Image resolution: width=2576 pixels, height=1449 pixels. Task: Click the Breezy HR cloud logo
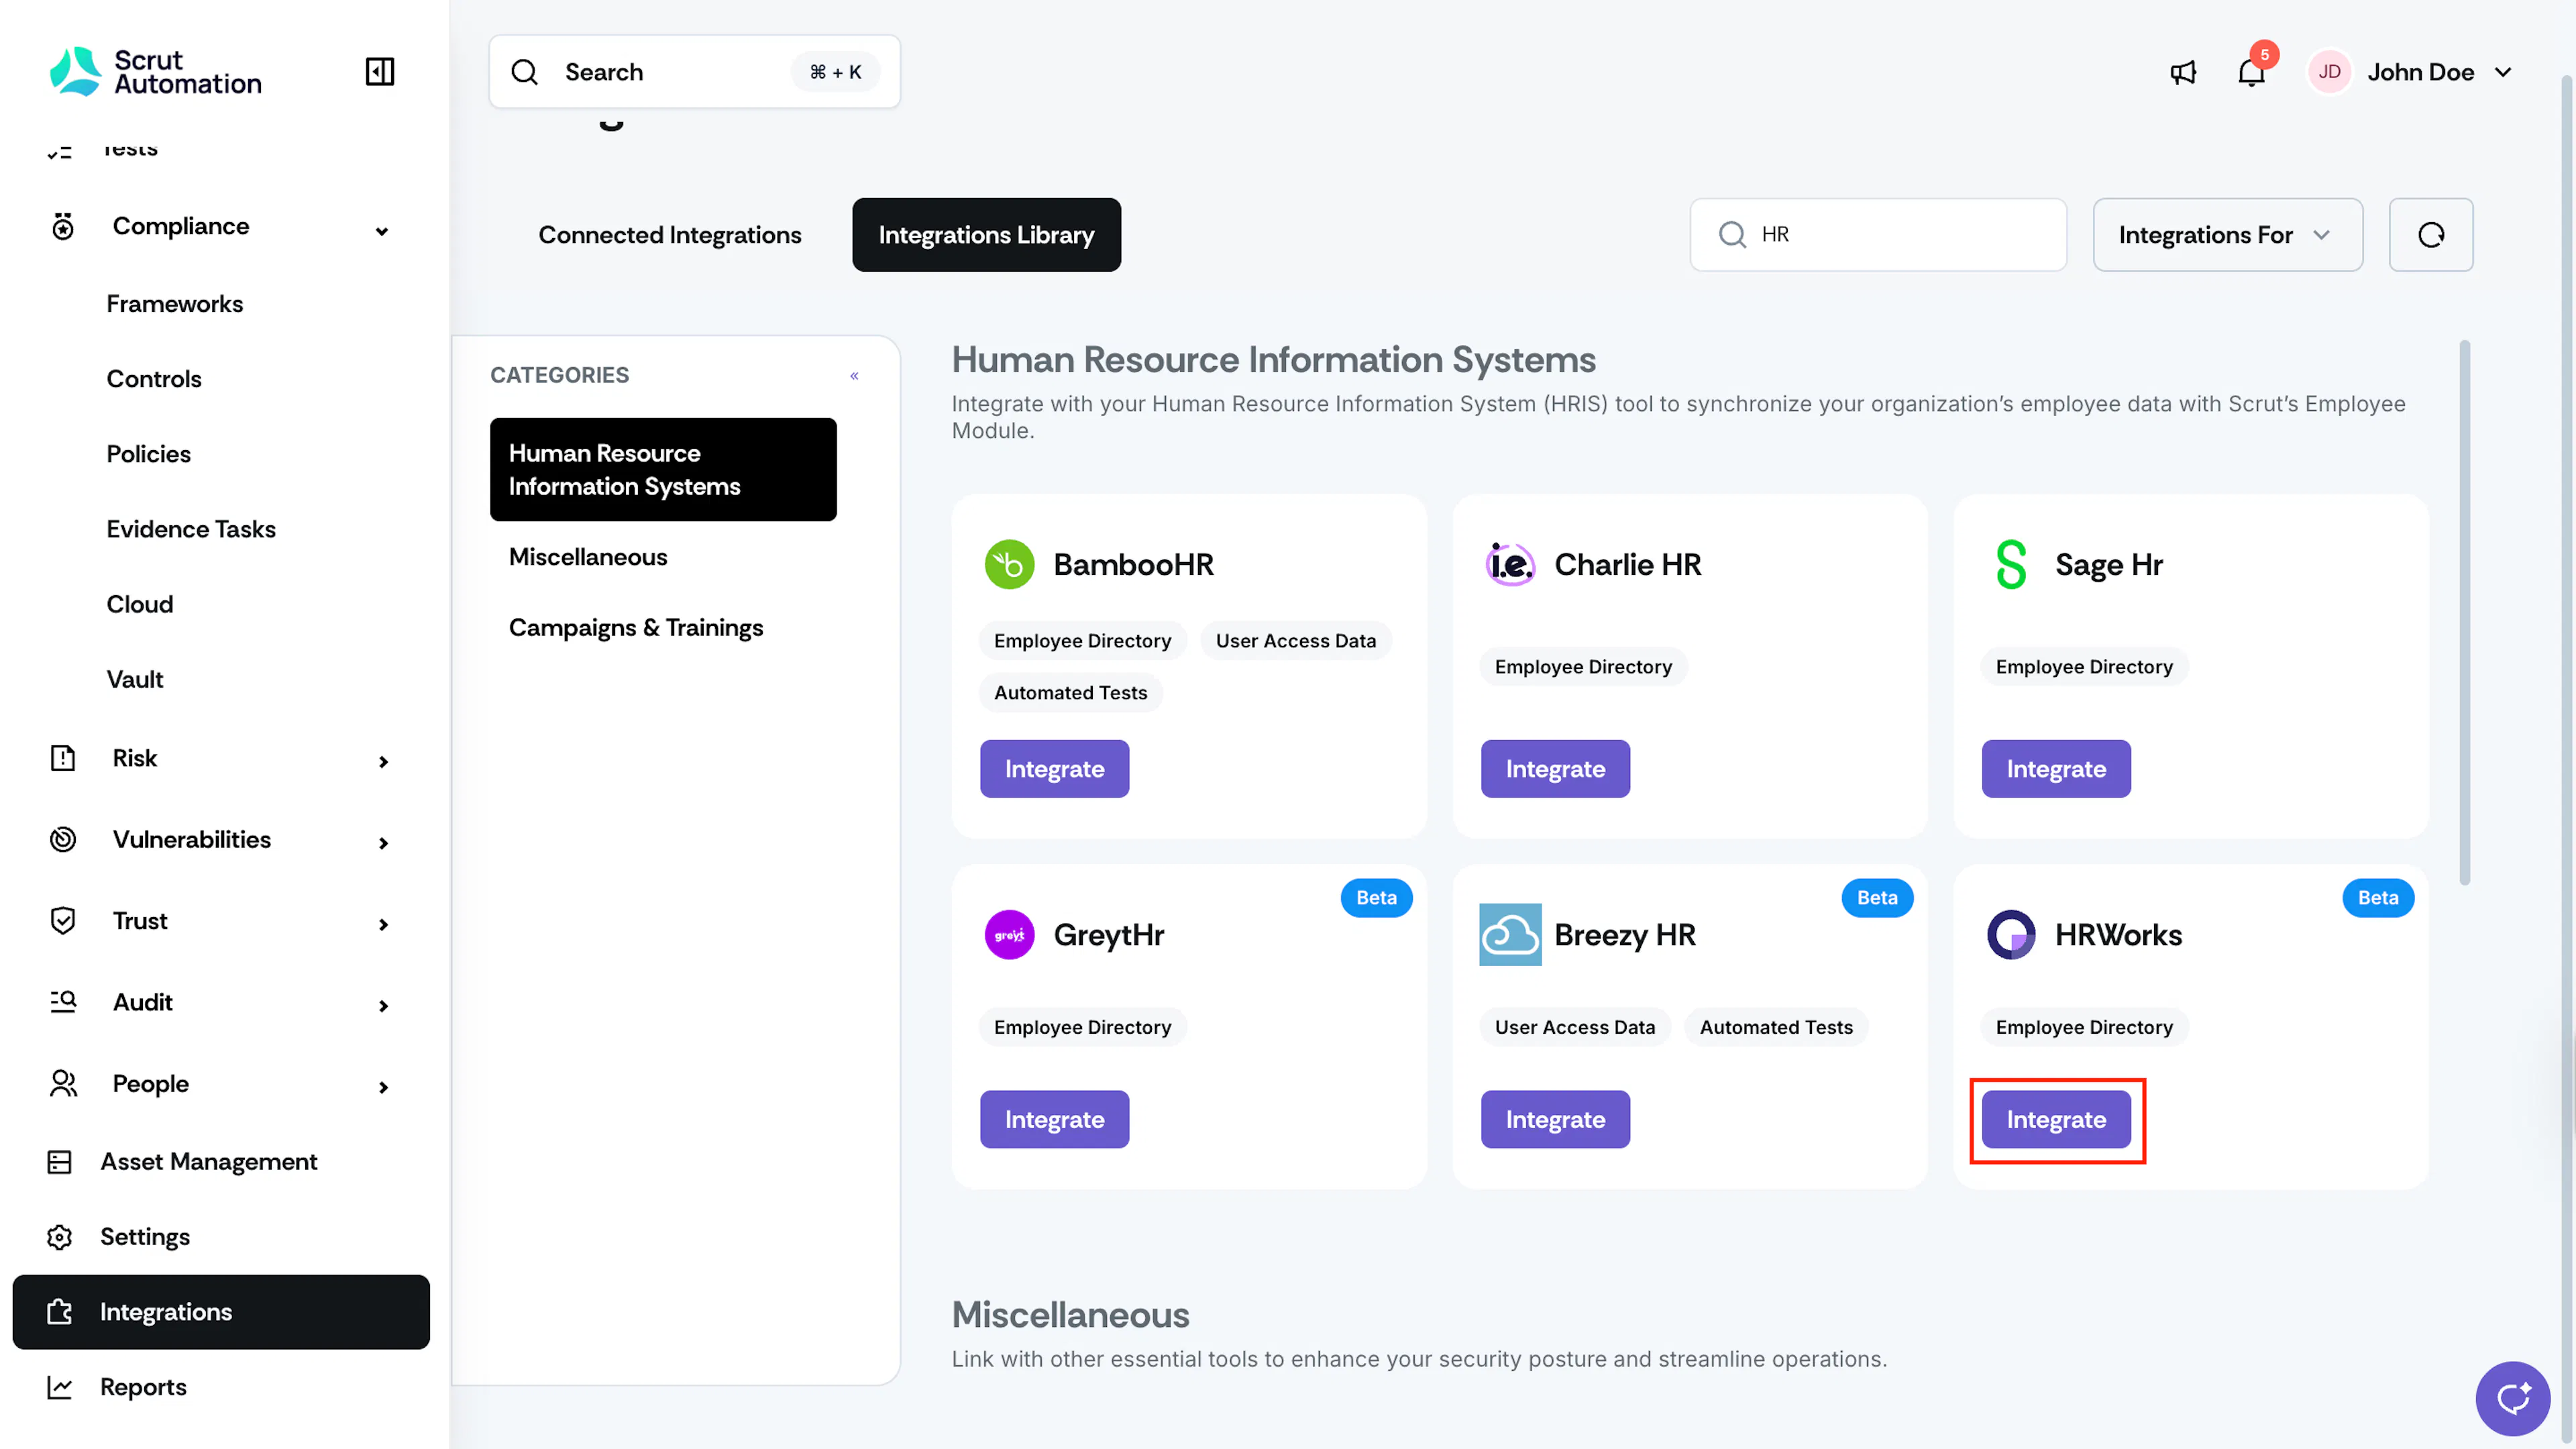pos(1510,935)
